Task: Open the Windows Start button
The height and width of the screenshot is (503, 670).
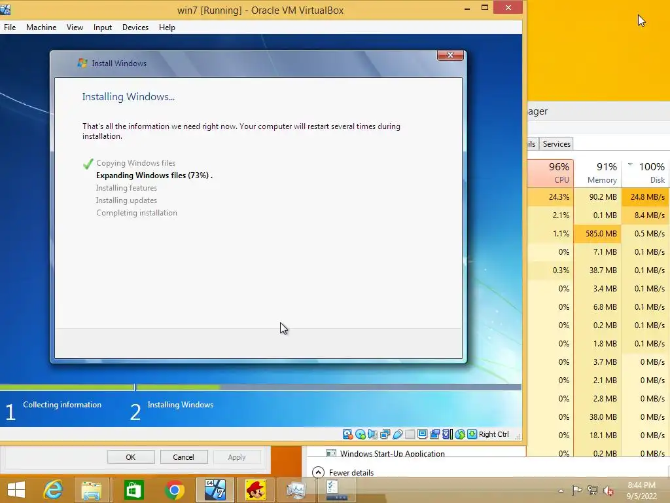Action: tap(16, 490)
